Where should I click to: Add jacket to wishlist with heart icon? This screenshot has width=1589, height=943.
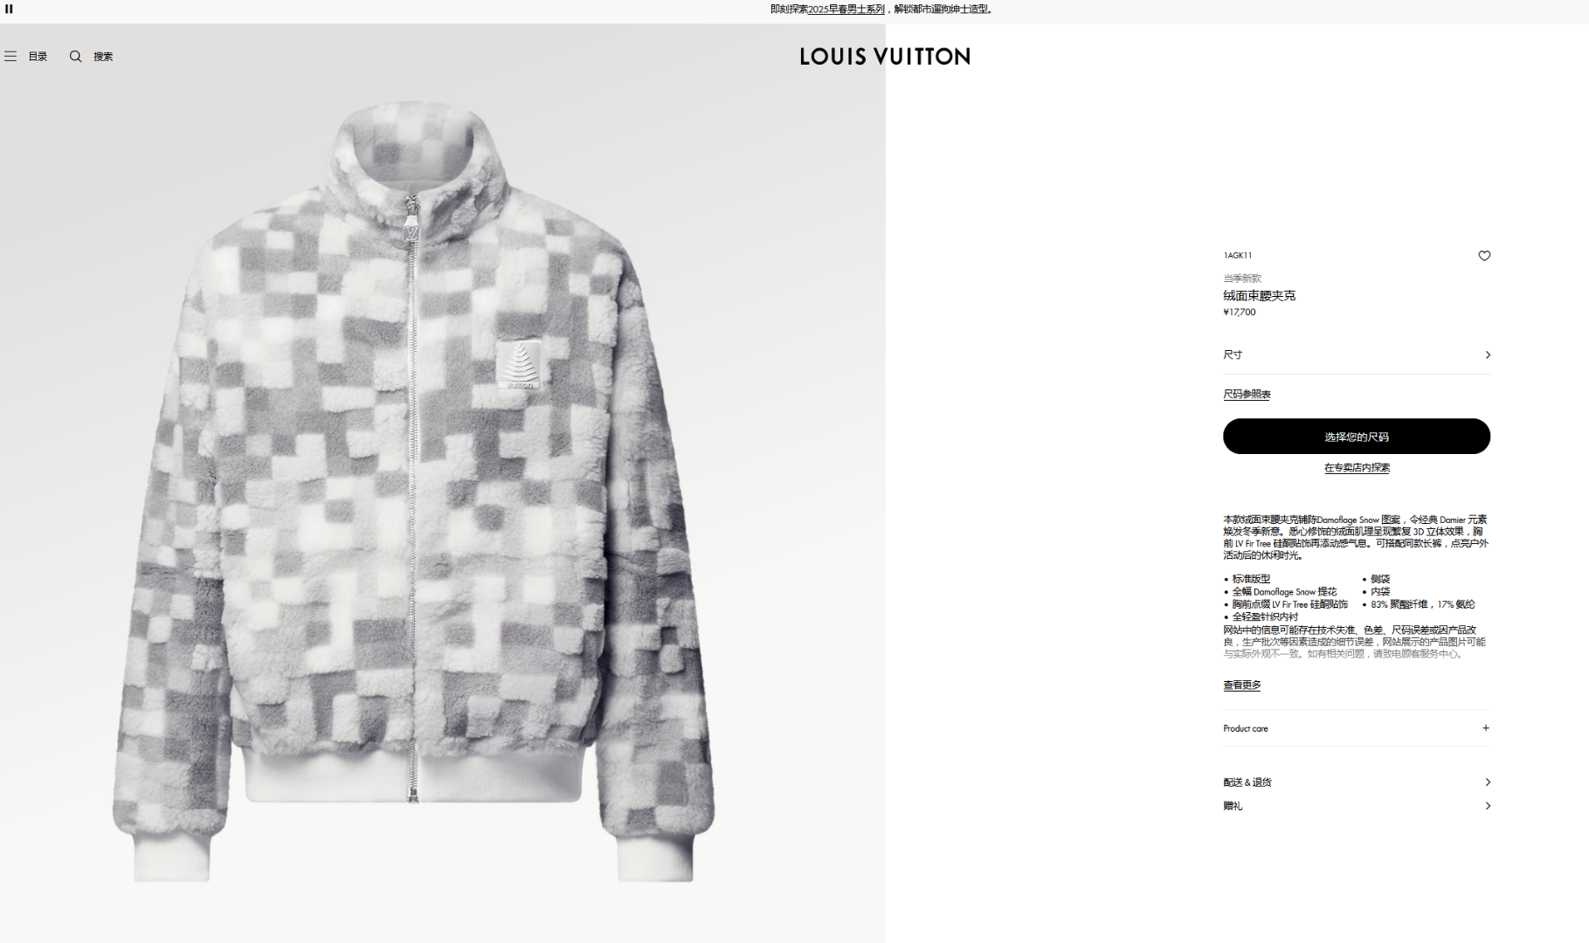tap(1484, 256)
